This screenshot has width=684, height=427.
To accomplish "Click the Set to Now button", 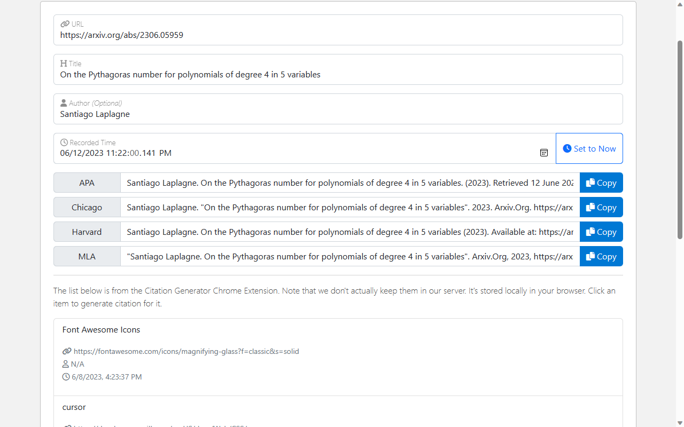I will (589, 148).
